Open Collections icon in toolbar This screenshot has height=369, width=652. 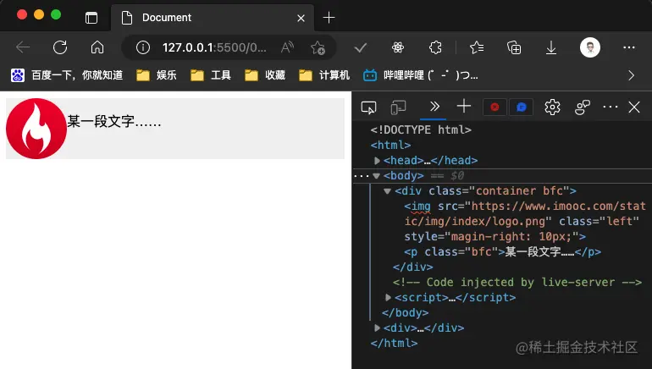point(514,47)
